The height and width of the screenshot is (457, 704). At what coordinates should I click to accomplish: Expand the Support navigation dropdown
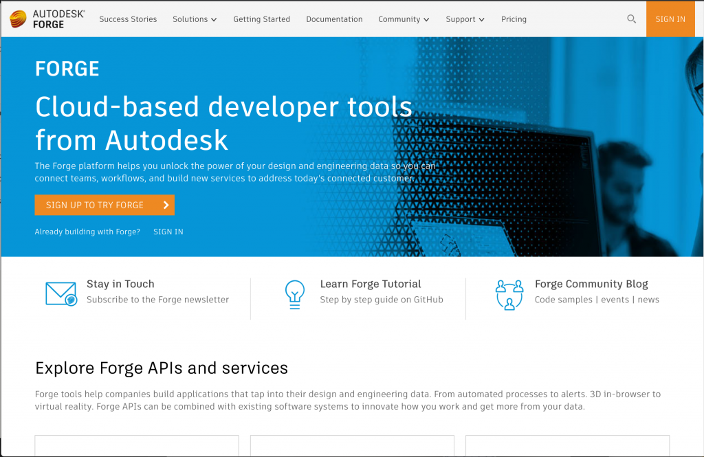[x=465, y=19]
